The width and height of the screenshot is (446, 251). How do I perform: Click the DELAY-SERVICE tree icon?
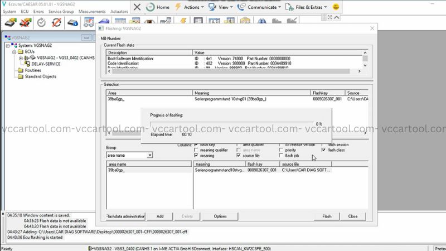tap(27, 64)
